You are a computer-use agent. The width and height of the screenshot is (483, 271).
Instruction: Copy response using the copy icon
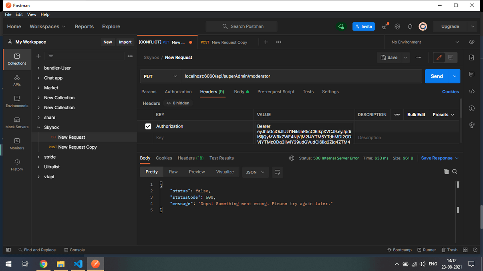(x=446, y=171)
